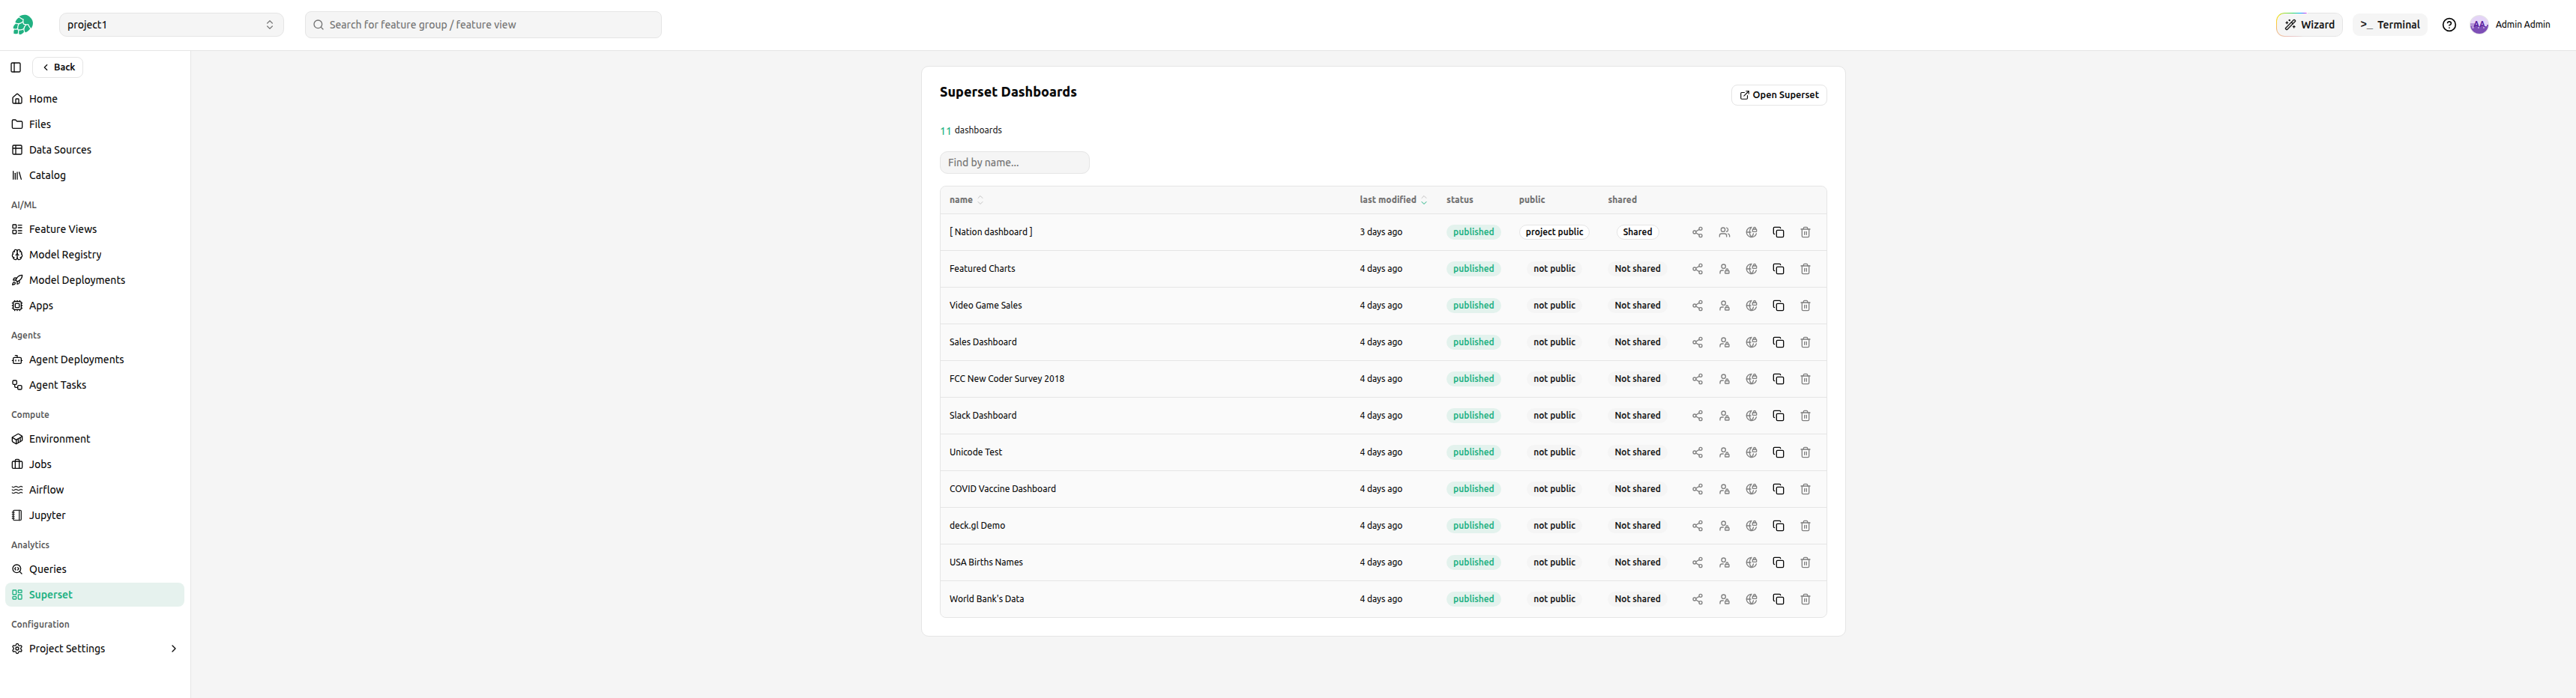The image size is (2576, 698).
Task: Duplicate the COVID Vaccine Dashboard
Action: click(1778, 489)
